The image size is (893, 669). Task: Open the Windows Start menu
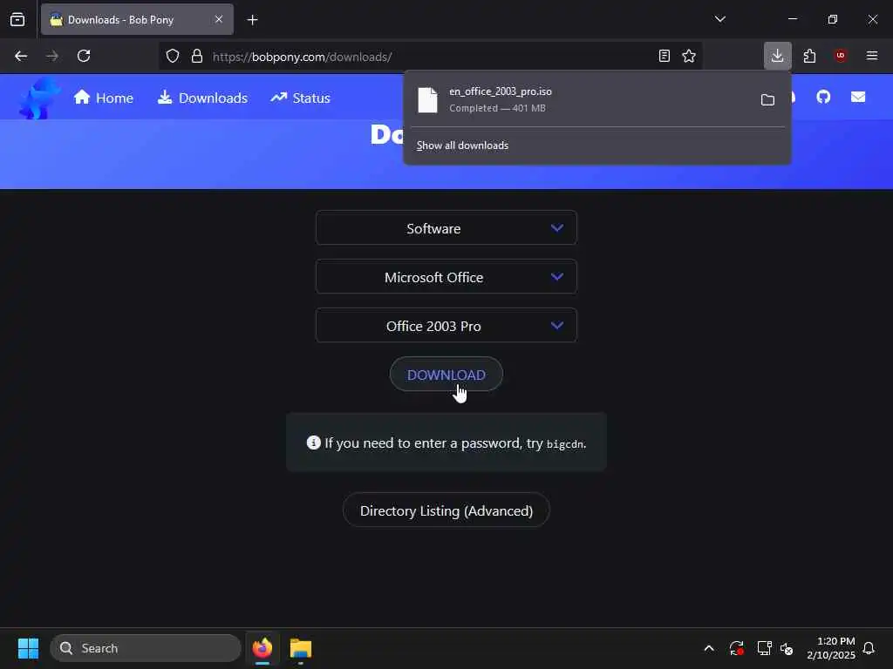tap(28, 648)
